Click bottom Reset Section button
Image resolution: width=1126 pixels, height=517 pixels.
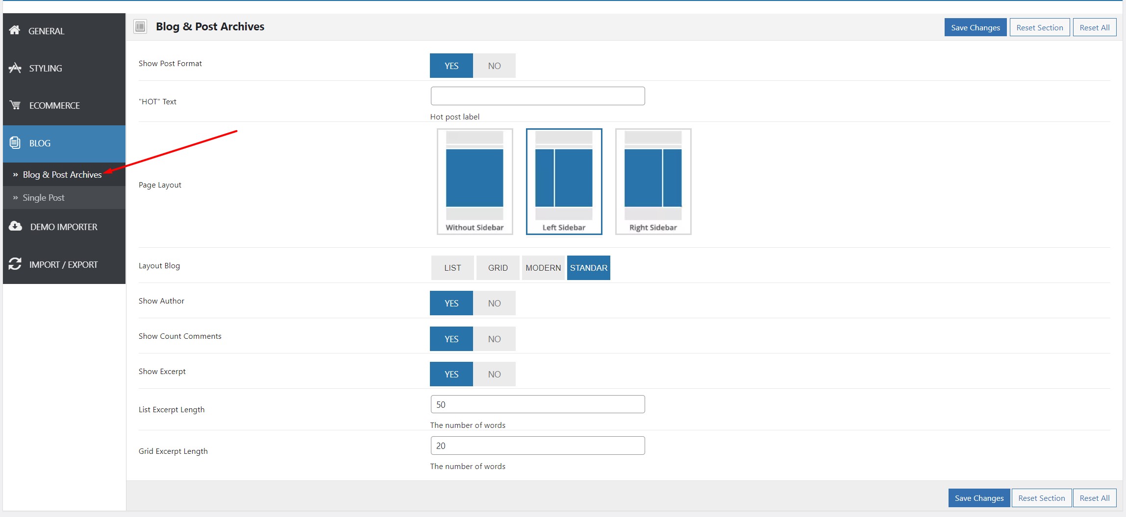[x=1042, y=498]
